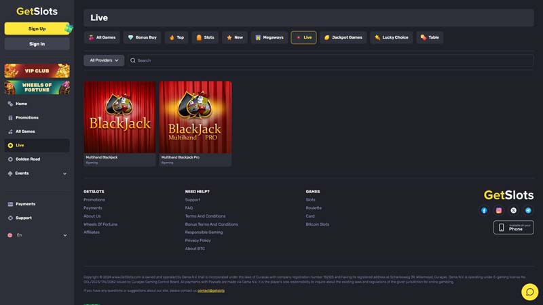543x305 pixels.
Task: Open the Wheels of Fortune banner
Action: [37, 87]
